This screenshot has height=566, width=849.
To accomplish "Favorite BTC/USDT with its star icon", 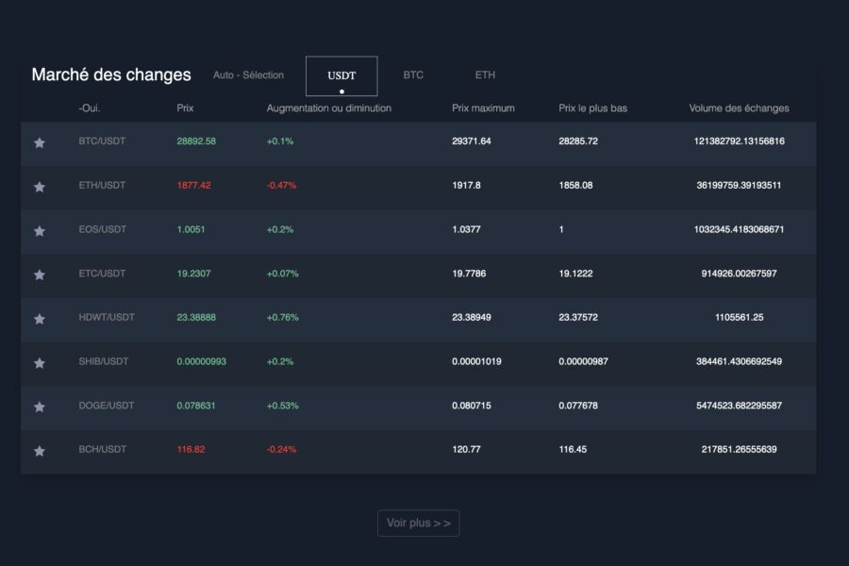I will [x=40, y=143].
